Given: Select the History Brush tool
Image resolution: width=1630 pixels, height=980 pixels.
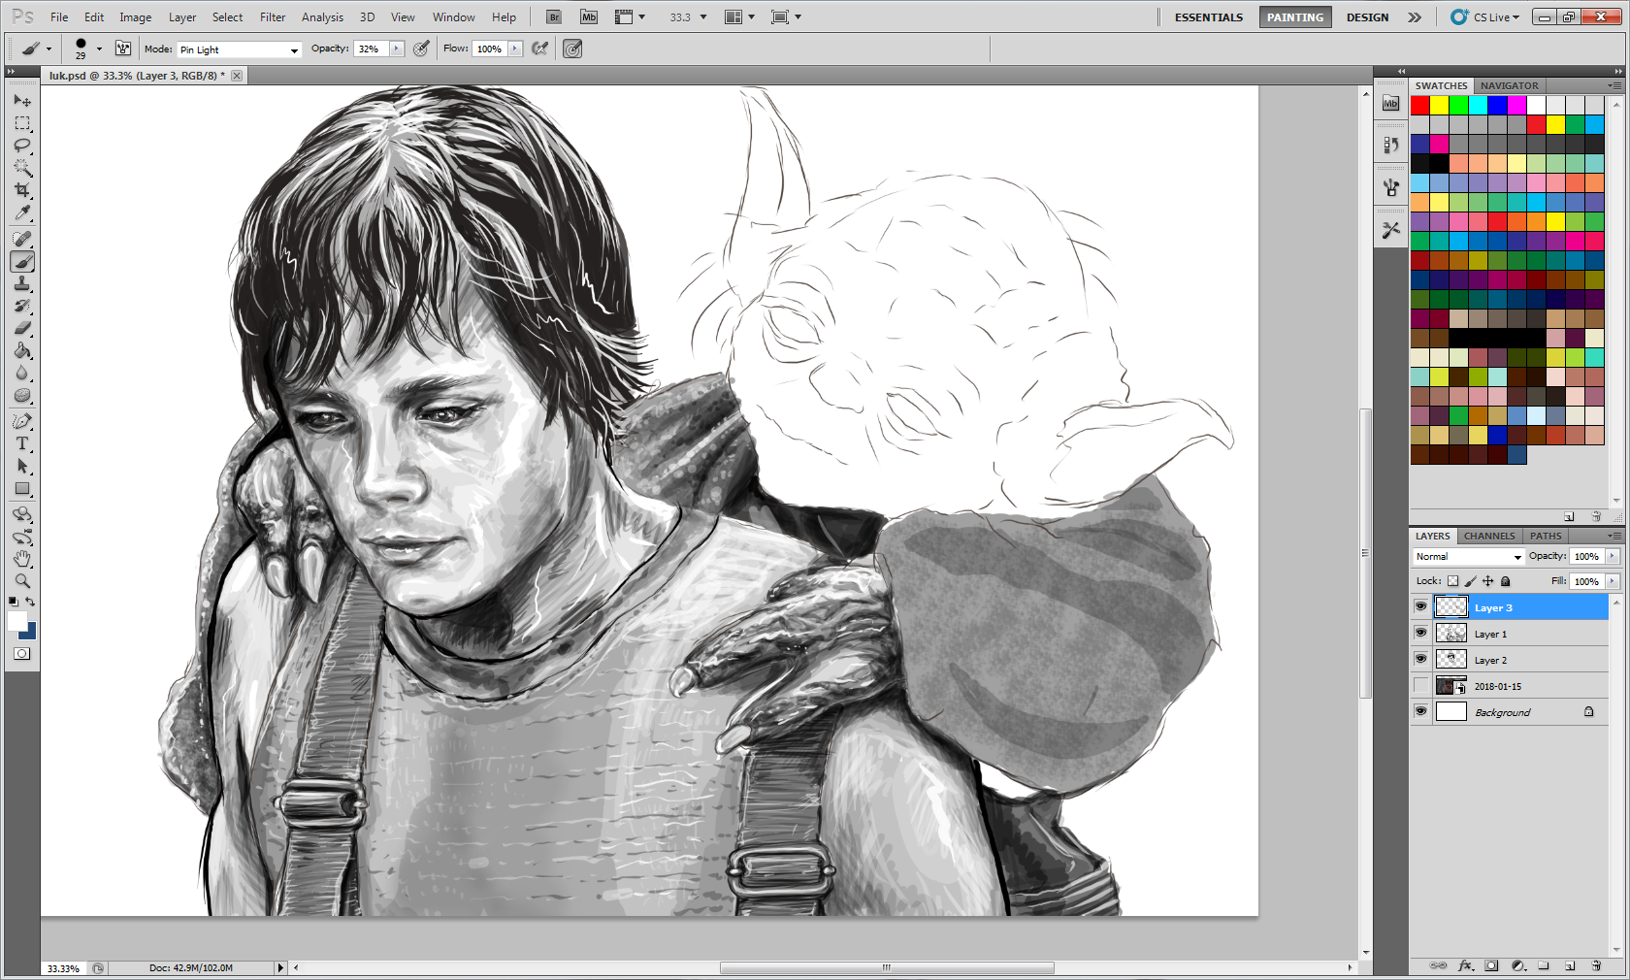Looking at the screenshot, I should (x=22, y=306).
